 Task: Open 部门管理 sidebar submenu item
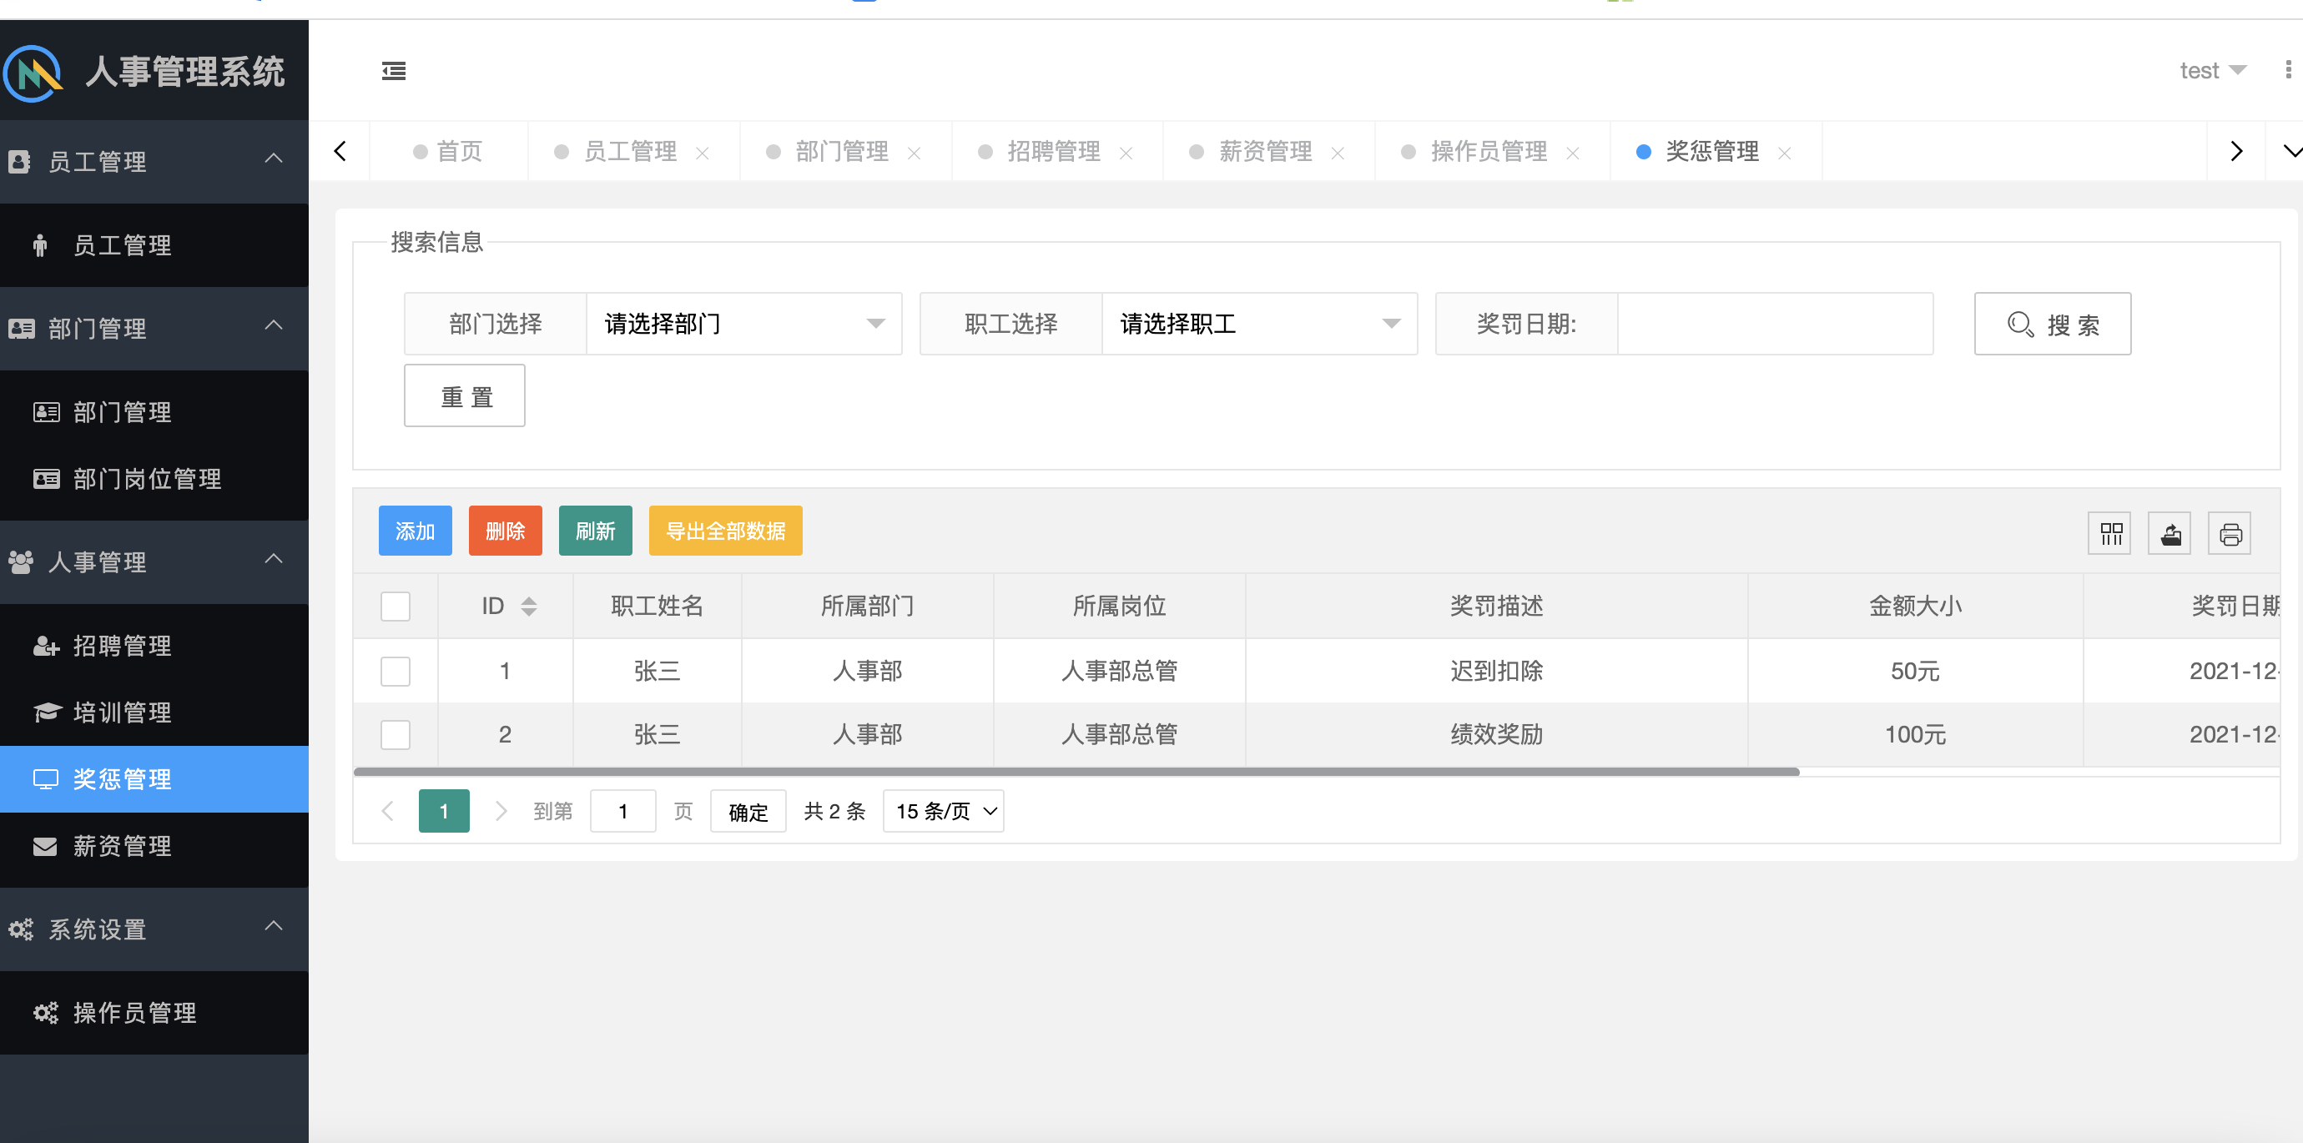[154, 412]
